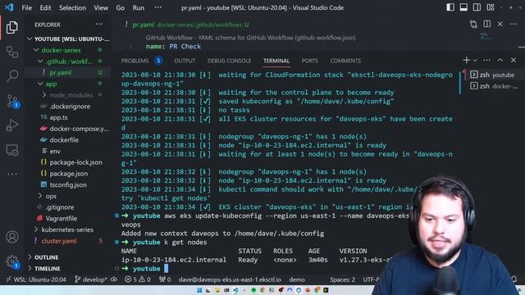Viewport: 525px width, 295px height.
Task: Create a new terminal with plus icon
Action: click(467, 60)
